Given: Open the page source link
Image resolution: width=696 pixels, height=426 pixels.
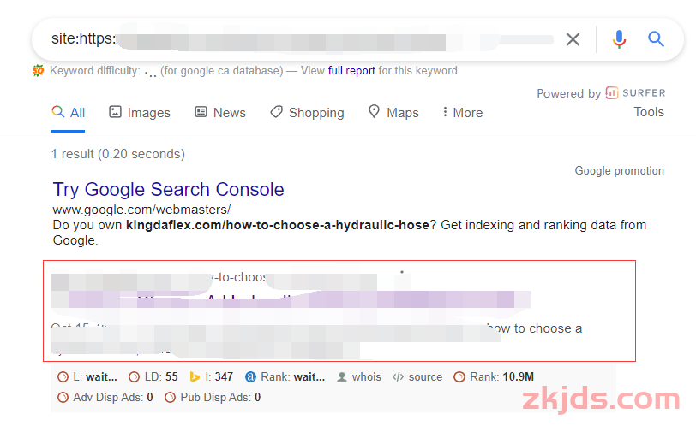Looking at the screenshot, I should tap(417, 377).
